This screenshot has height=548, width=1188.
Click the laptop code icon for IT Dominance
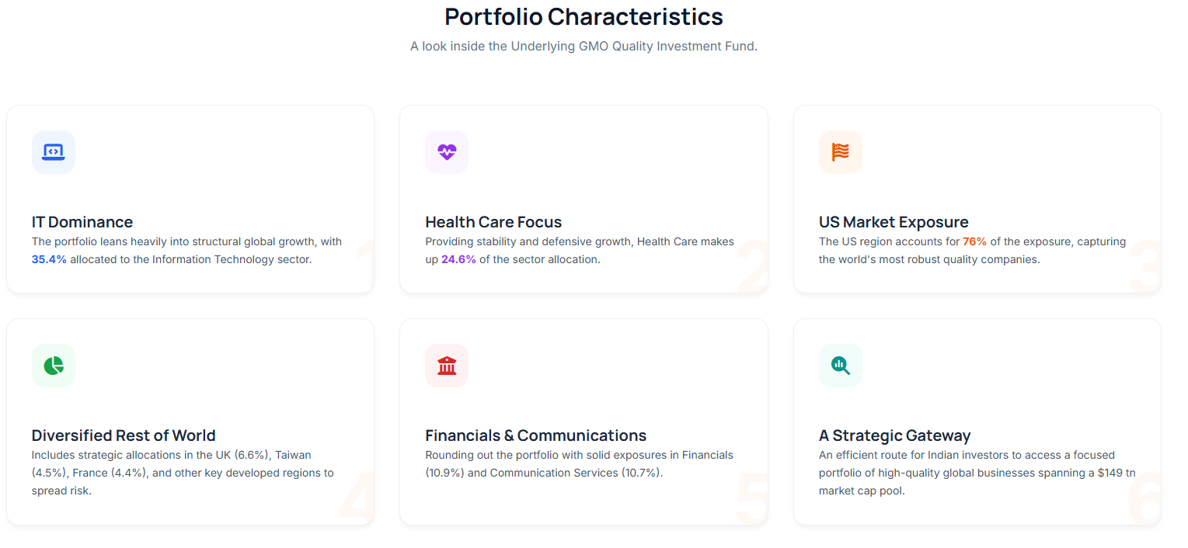54,152
